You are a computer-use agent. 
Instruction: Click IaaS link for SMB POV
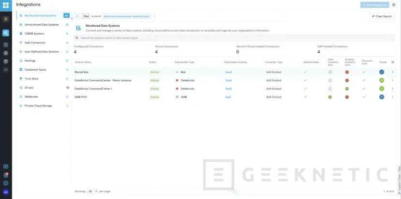(x=228, y=97)
